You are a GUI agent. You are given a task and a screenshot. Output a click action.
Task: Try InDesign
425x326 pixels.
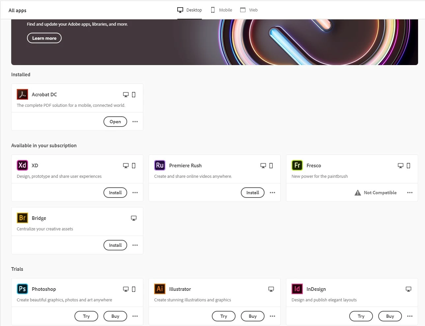(x=361, y=316)
